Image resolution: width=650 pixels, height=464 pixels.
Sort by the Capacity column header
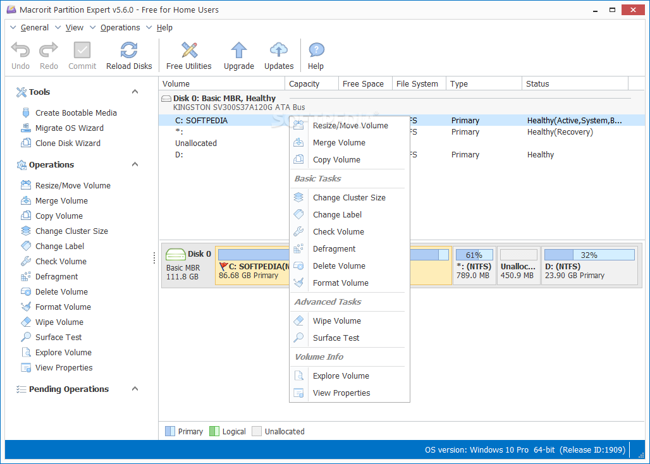coord(312,83)
